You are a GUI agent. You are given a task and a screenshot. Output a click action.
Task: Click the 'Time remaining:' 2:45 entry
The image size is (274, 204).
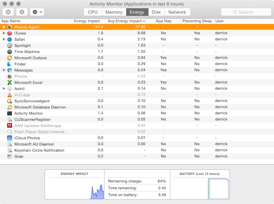click(x=137, y=188)
